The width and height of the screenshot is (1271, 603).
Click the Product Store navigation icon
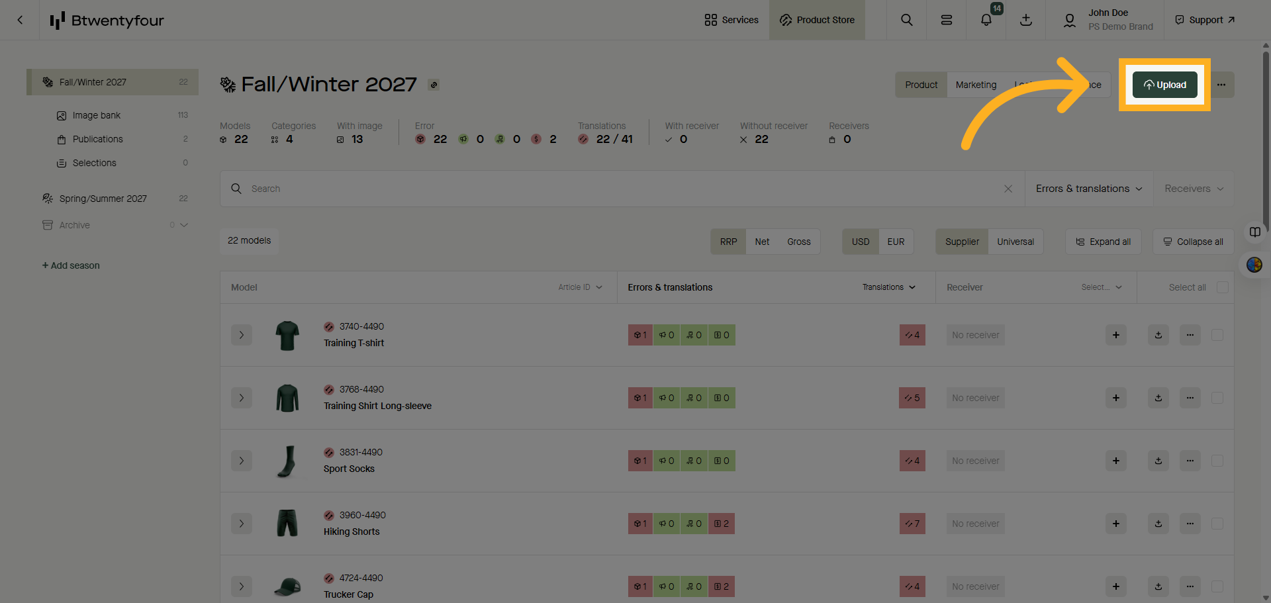[785, 20]
